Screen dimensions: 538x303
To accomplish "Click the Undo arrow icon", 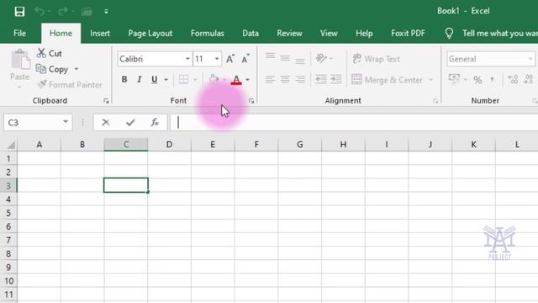I will [40, 11].
